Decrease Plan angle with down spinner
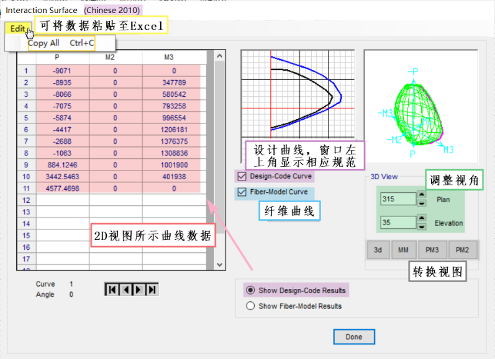Viewport: 495px width, 359px height. [x=422, y=203]
